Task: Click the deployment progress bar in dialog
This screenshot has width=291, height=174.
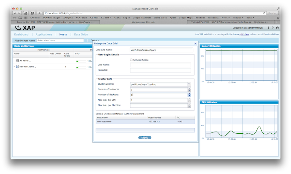Action: coord(145,130)
